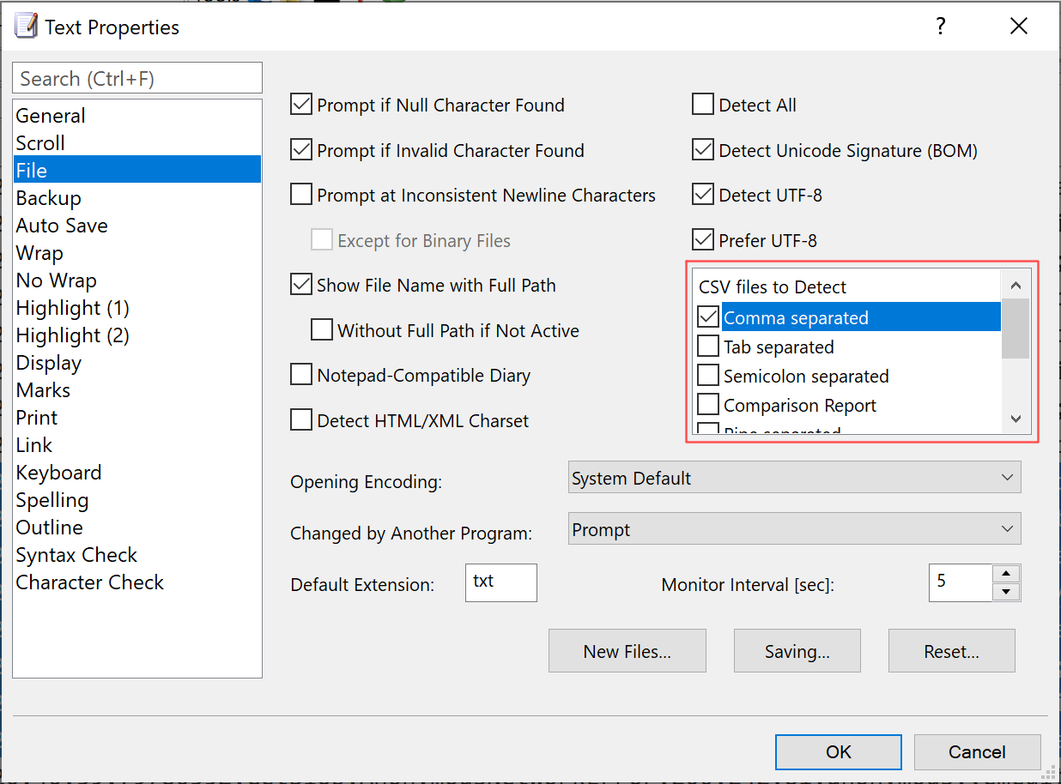The width and height of the screenshot is (1061, 784).
Task: Click the Search (Ctrl+F) box
Action: tap(137, 78)
